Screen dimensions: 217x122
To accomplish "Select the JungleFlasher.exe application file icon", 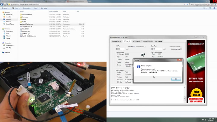I will click(x=21, y=24).
